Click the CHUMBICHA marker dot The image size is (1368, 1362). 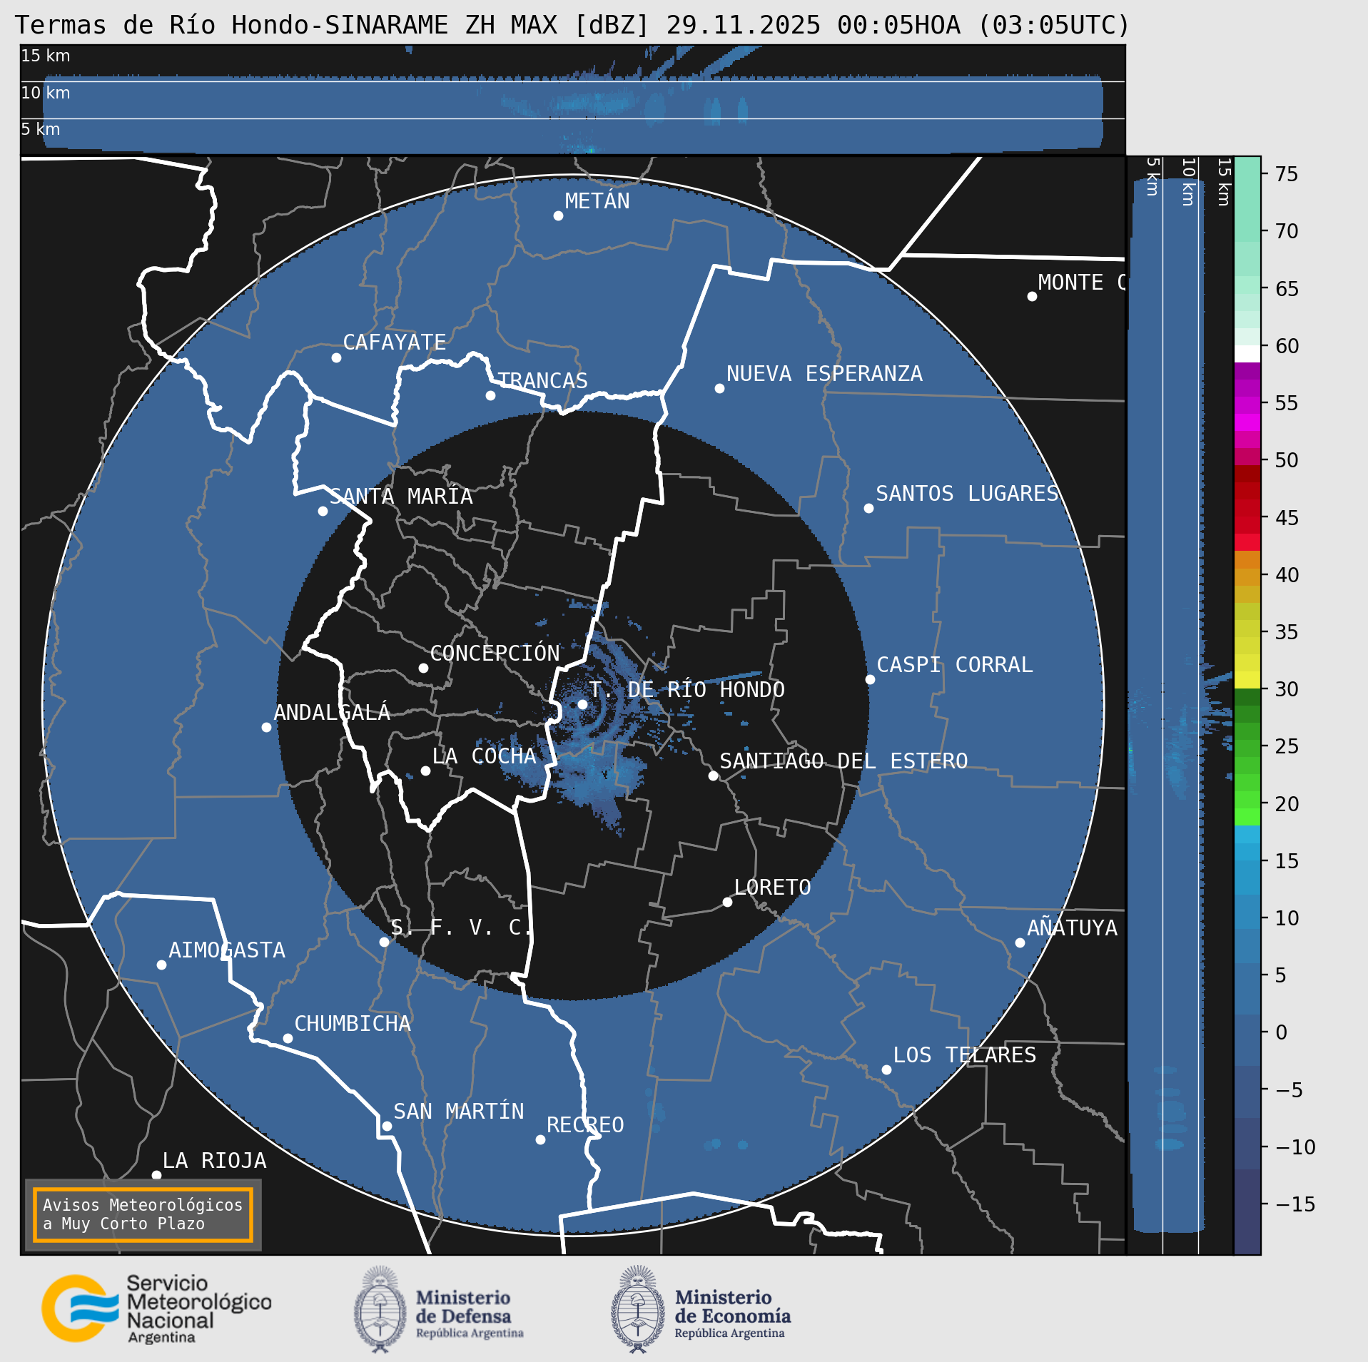tap(288, 1038)
